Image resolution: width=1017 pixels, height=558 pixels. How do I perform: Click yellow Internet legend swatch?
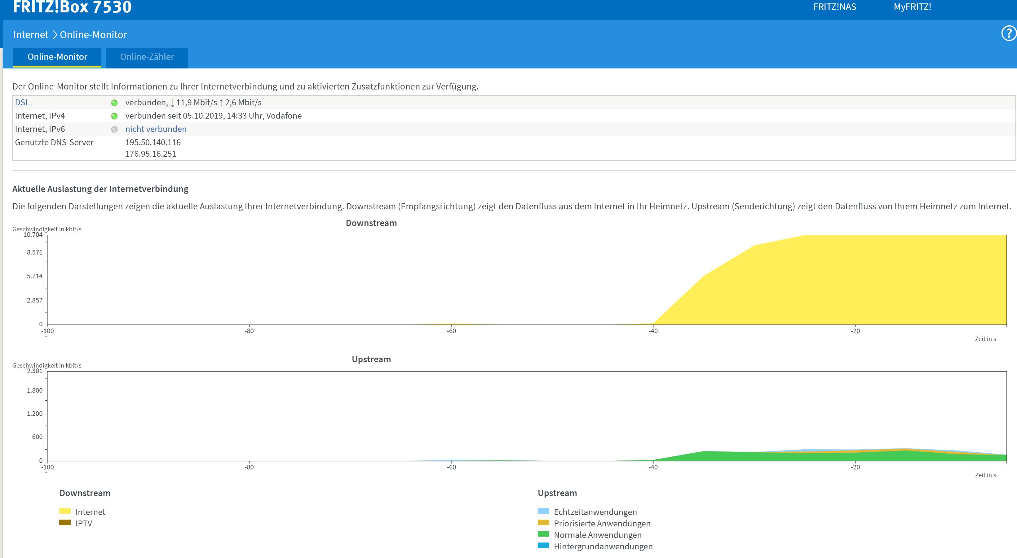tap(65, 511)
